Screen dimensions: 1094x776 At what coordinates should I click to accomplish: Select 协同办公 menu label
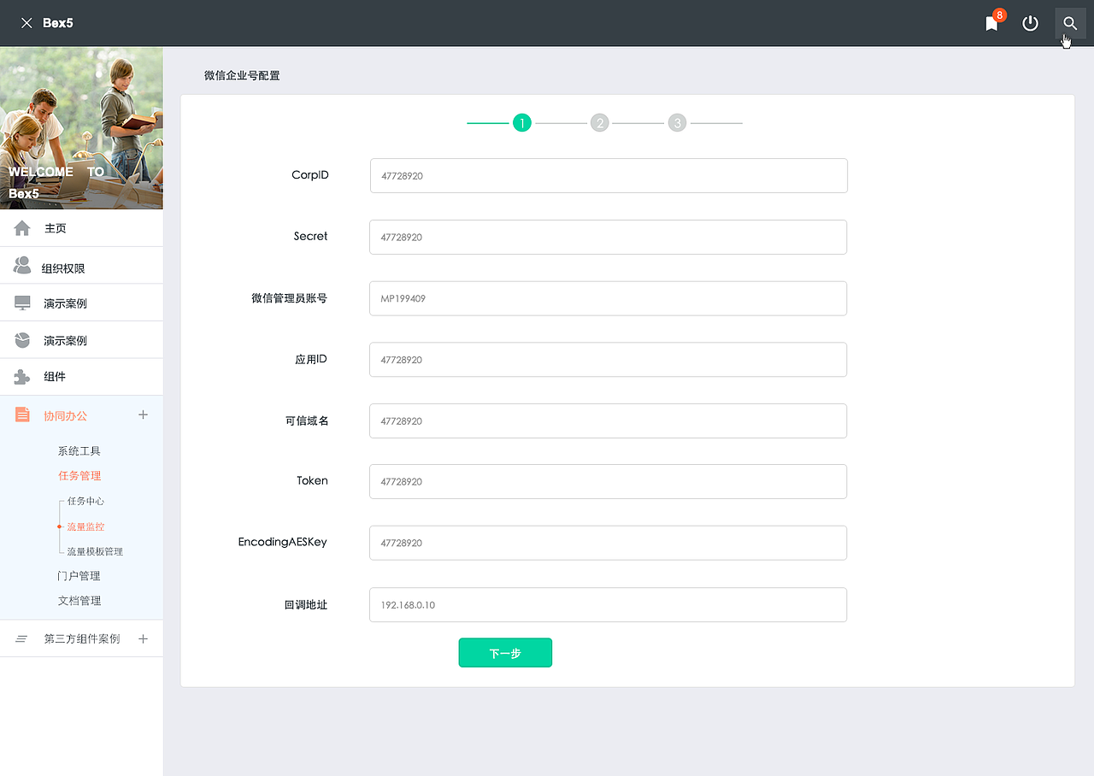point(66,416)
